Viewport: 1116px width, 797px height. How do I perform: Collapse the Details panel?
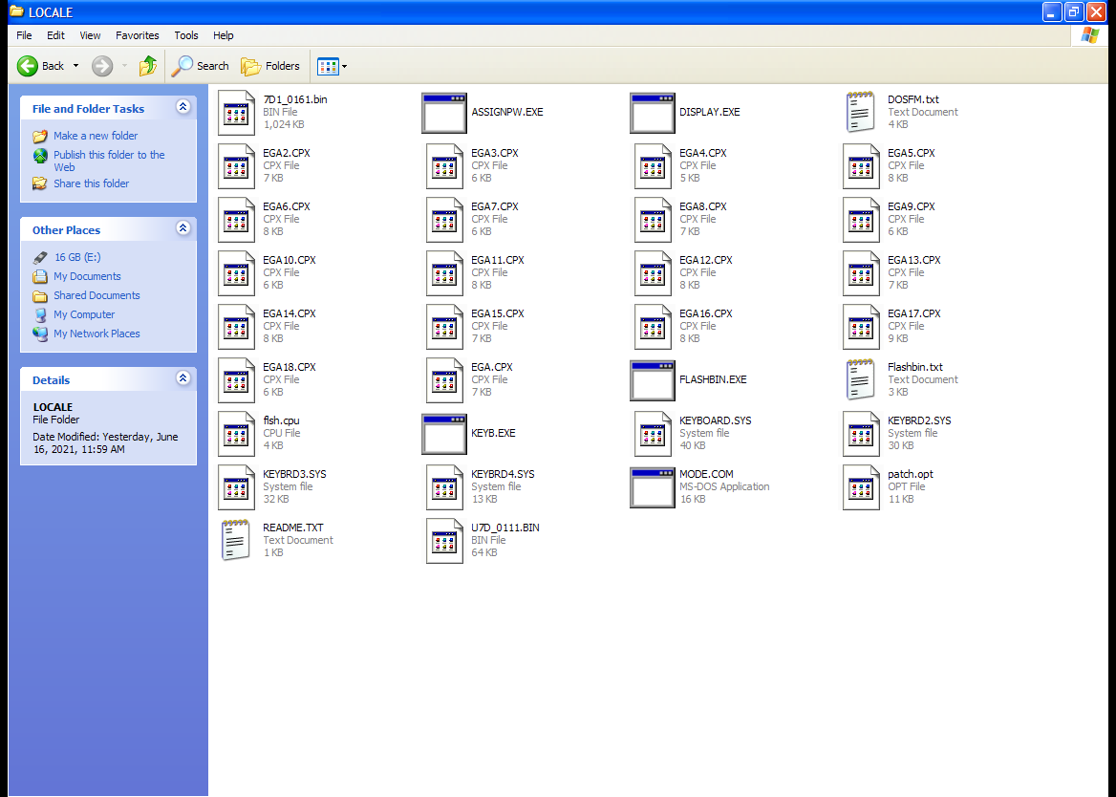coord(182,377)
